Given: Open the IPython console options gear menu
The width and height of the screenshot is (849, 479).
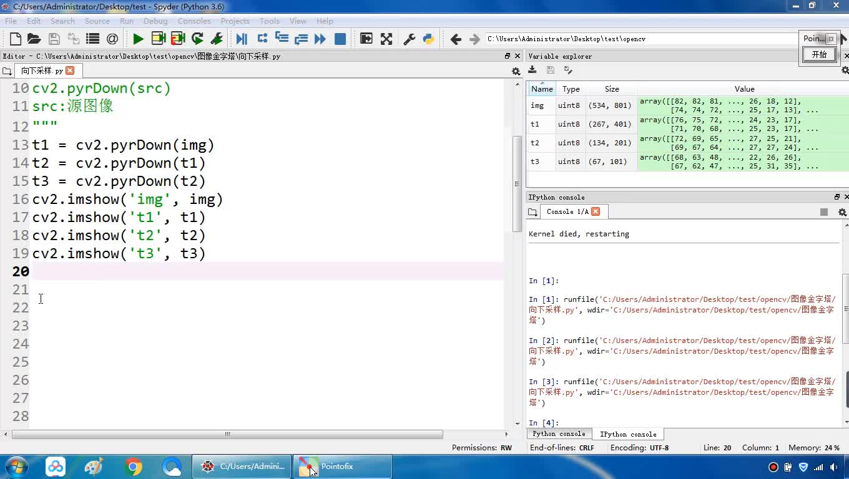Looking at the screenshot, I should 842,212.
